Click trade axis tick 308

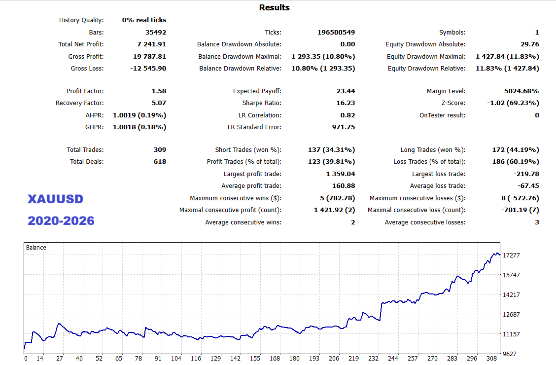pyautogui.click(x=491, y=359)
